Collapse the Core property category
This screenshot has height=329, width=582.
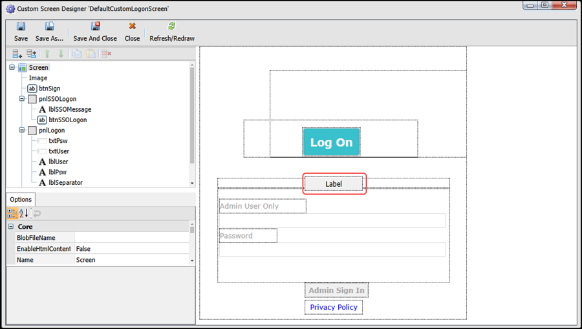coord(11,227)
